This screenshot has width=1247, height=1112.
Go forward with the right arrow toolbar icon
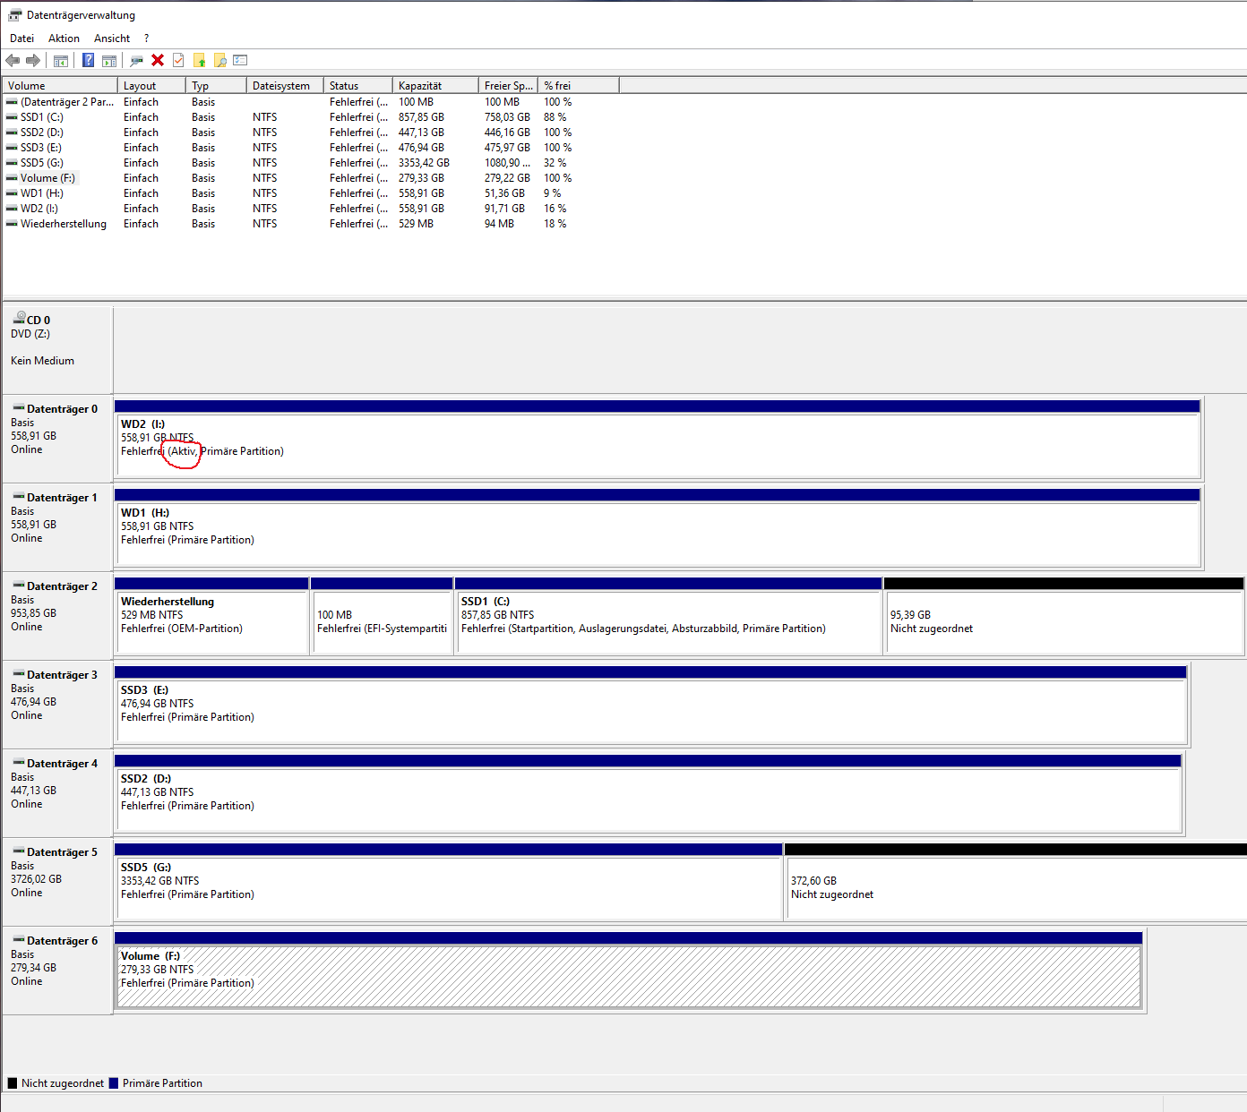[33, 60]
